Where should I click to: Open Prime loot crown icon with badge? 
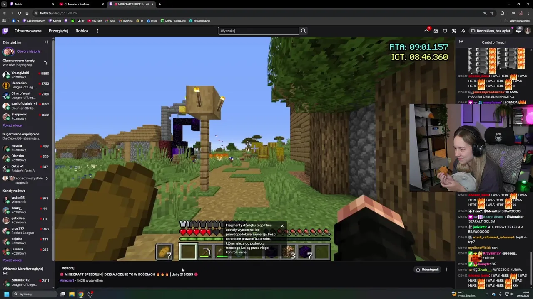(427, 31)
